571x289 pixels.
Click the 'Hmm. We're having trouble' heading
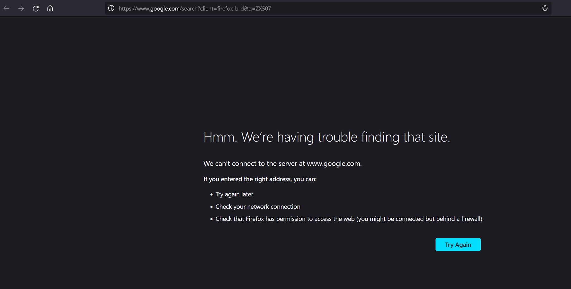326,137
